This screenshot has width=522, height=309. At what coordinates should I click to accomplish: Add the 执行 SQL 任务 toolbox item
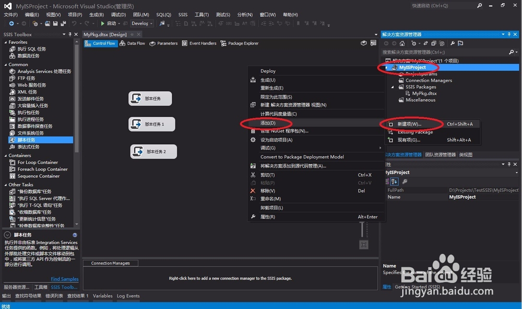(32, 49)
